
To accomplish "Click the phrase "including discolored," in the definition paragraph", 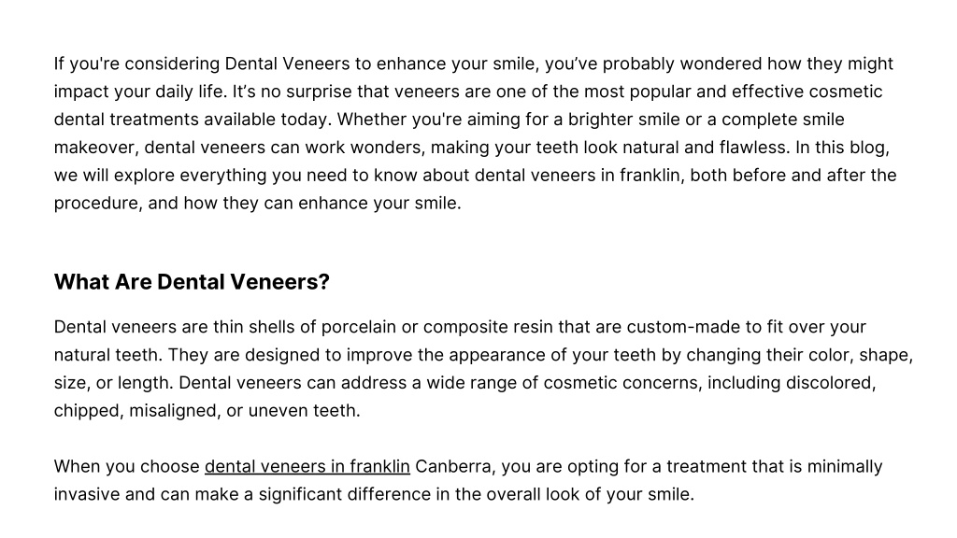I will 792,383.
